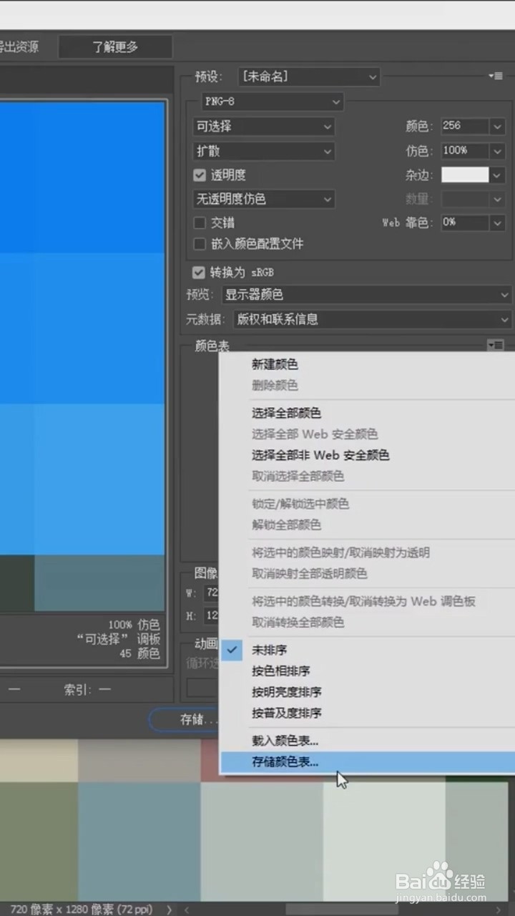
Task: Enable 嵌入颜色配置文件 checkbox
Action: click(x=200, y=244)
